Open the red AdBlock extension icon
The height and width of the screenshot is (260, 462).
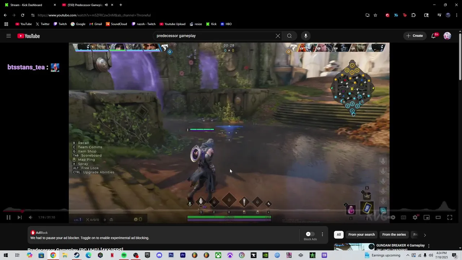point(387,15)
